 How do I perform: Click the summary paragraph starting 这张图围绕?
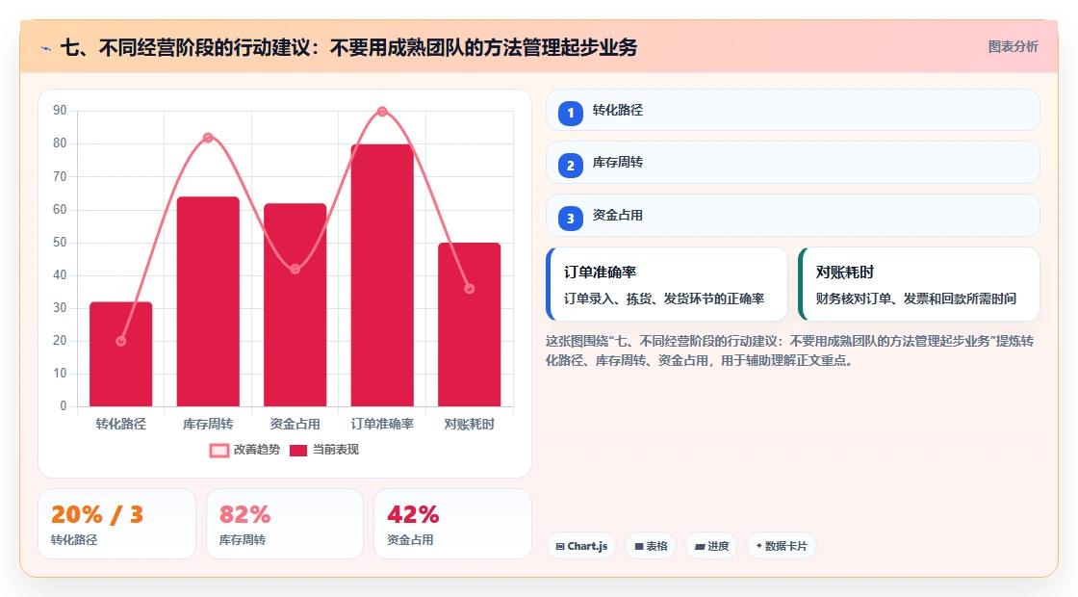pos(789,350)
